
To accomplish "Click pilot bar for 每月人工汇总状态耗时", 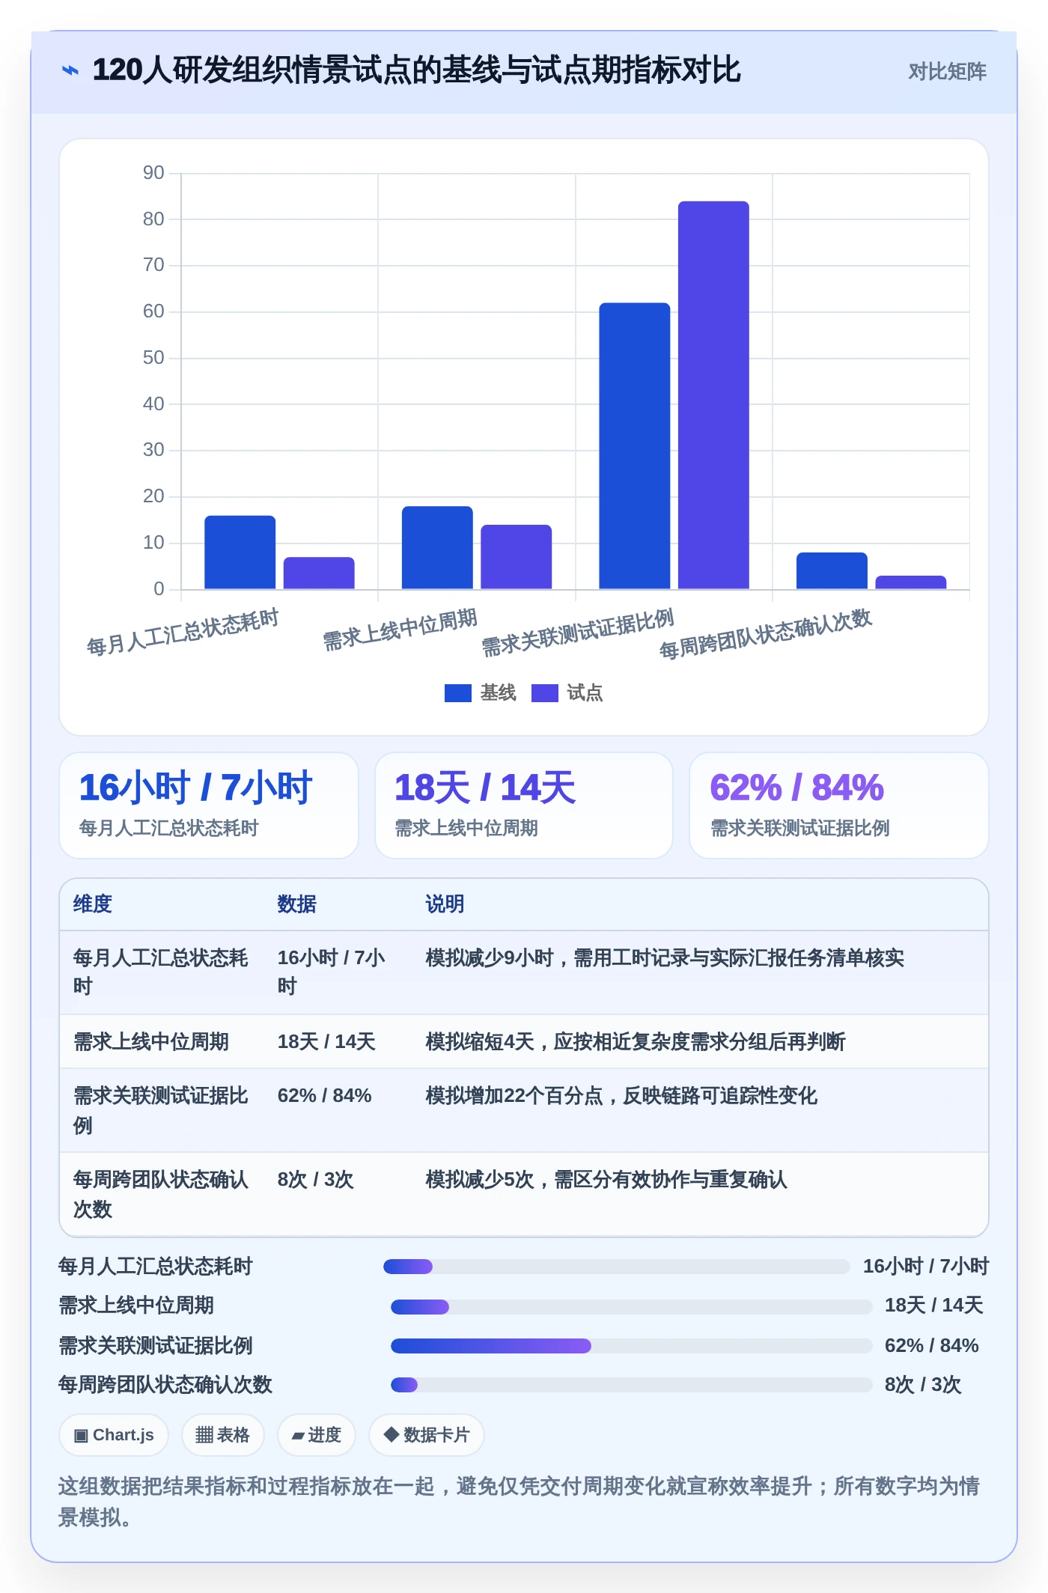I will pyautogui.click(x=319, y=573).
